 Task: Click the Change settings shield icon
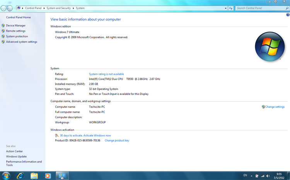(x=263, y=107)
